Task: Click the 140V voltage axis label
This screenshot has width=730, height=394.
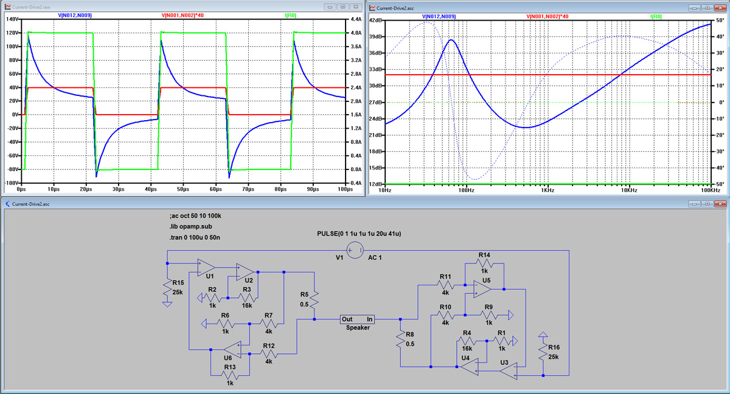Action: (x=11, y=20)
